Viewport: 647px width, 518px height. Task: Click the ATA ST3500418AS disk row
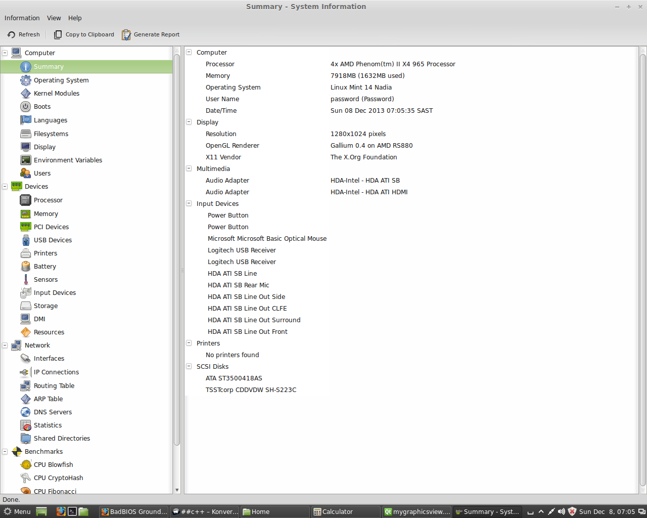click(234, 378)
